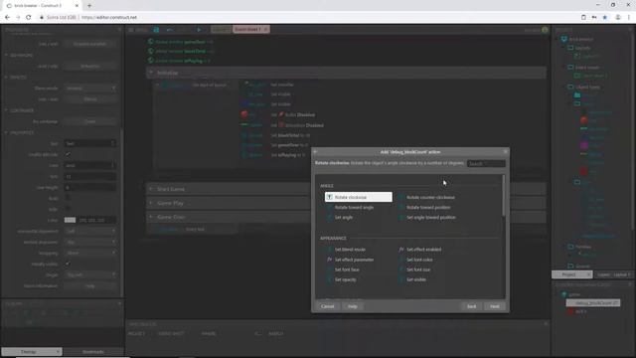Open the Wrapping dropdown

coord(90,253)
